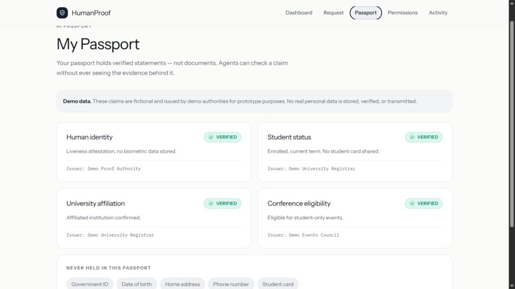Click the Student status VERIFIED badge
The height and width of the screenshot is (289, 515).
[424, 137]
